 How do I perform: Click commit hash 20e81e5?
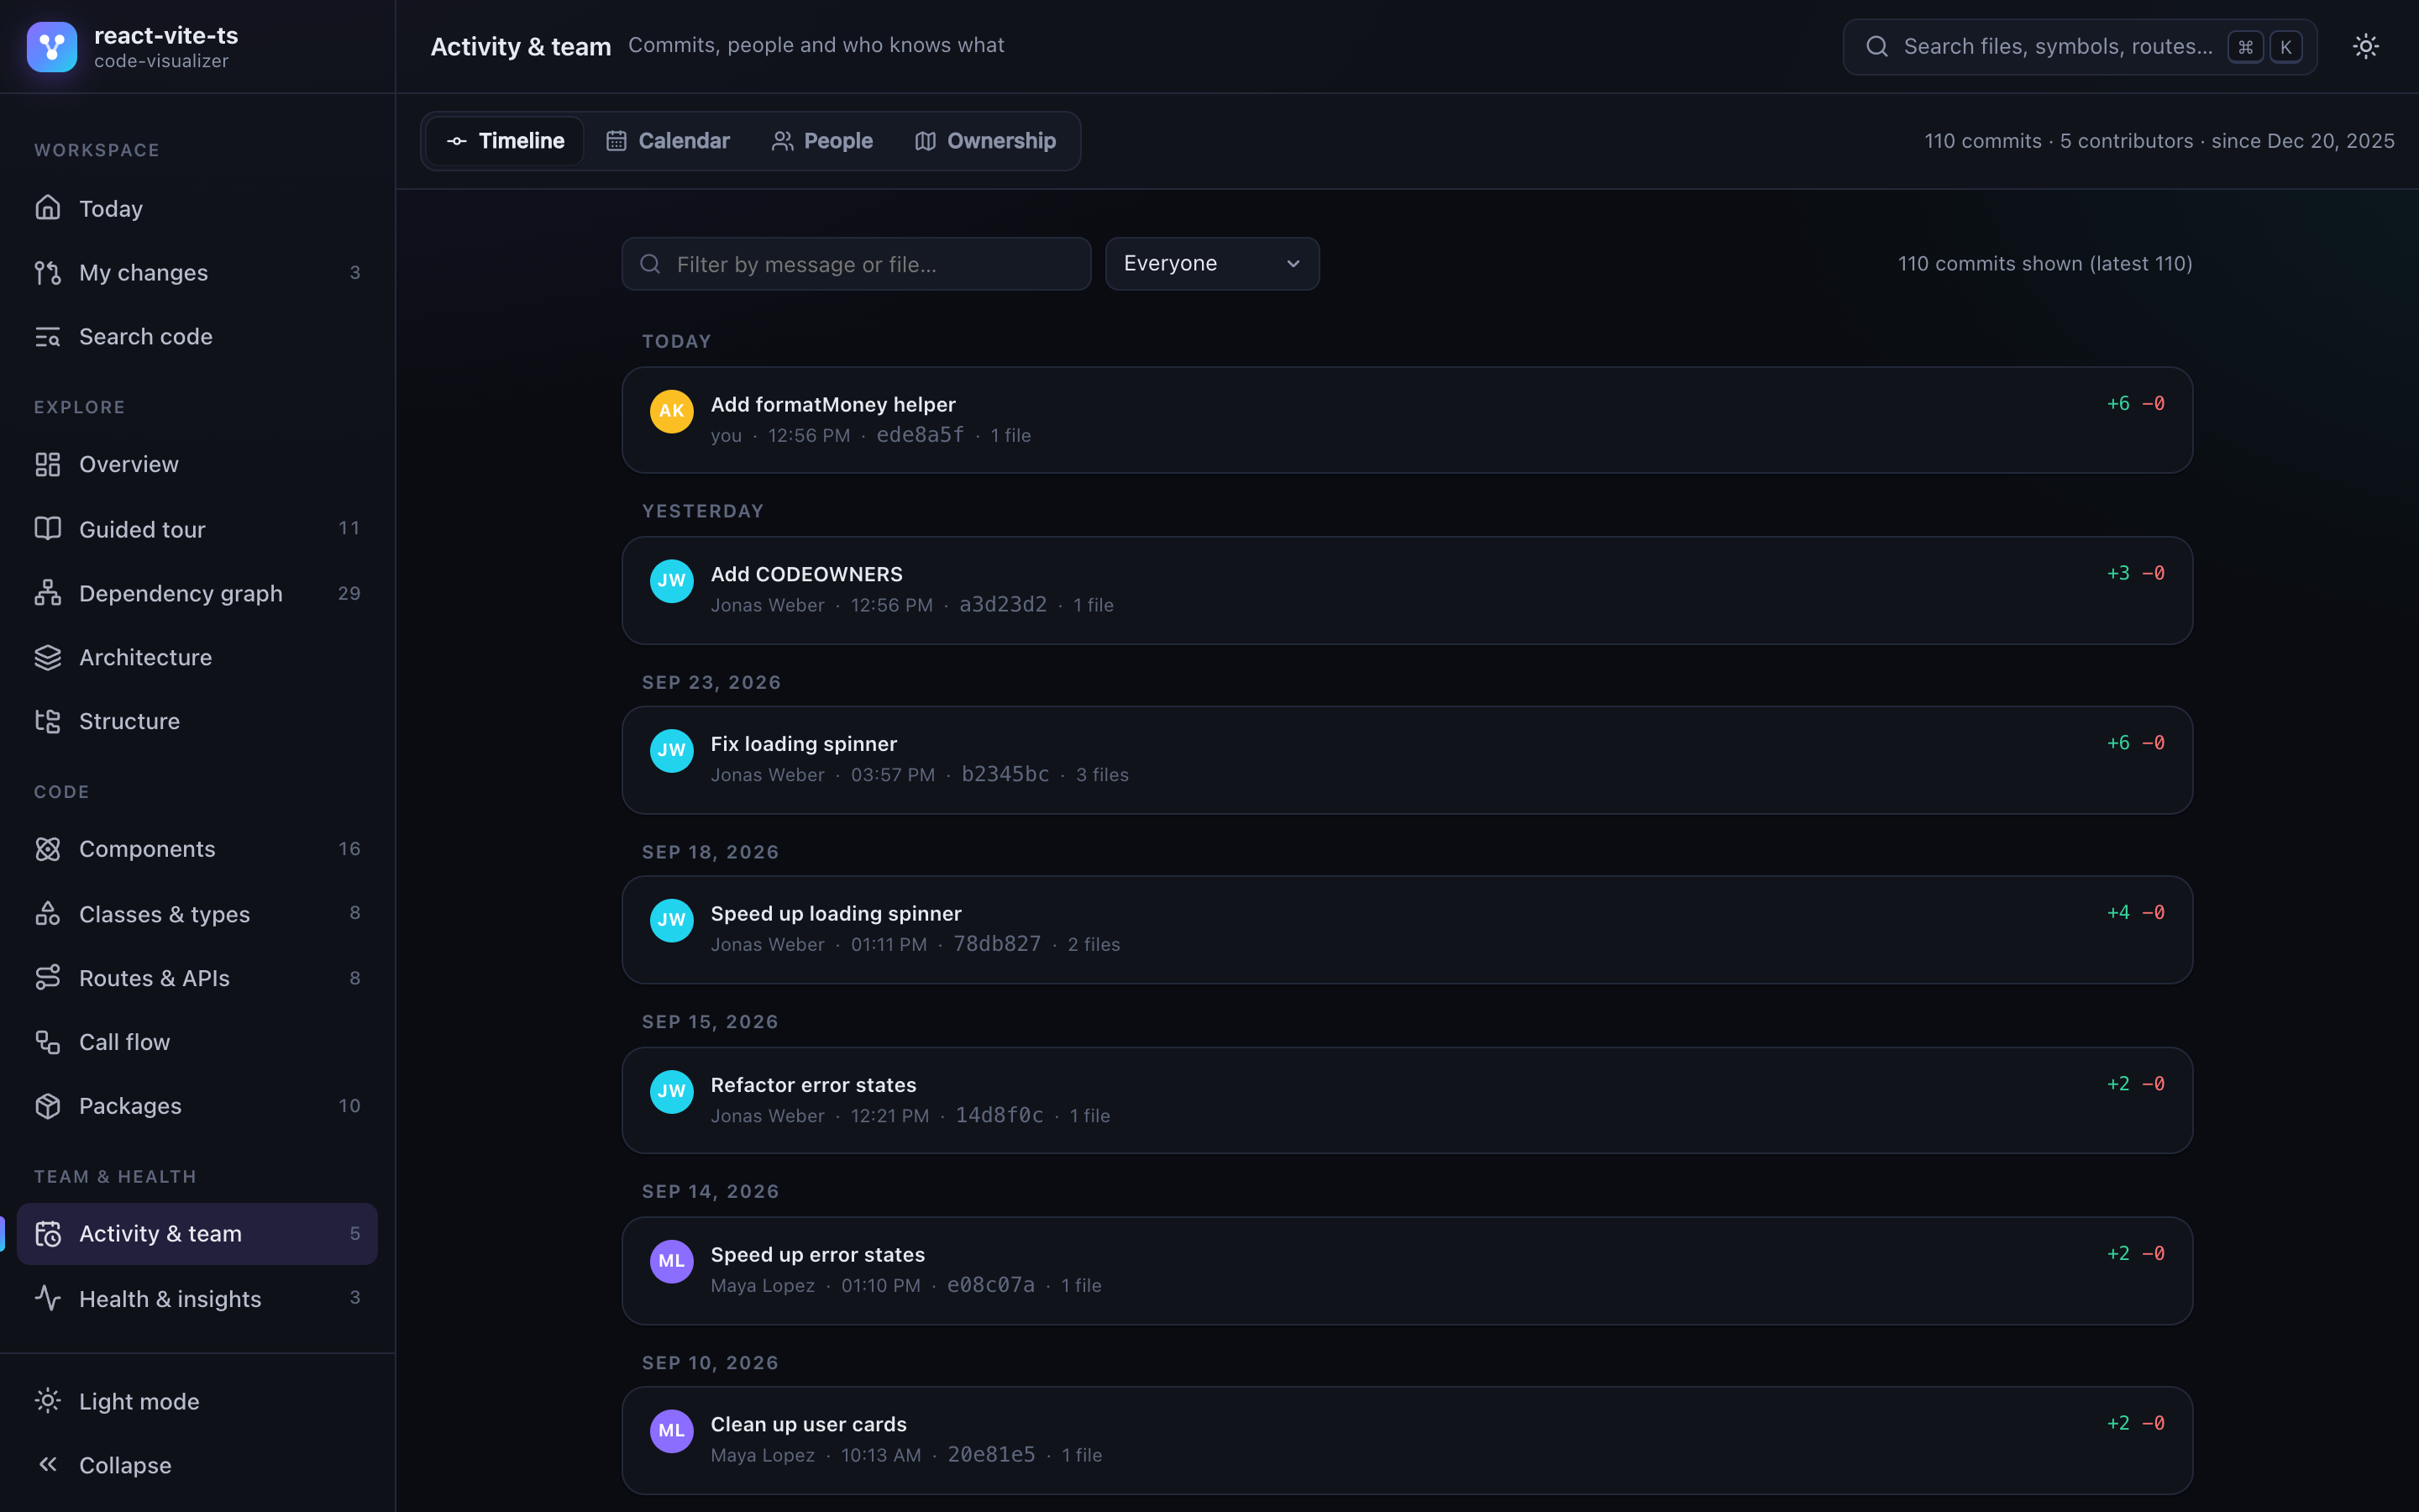[992, 1455]
